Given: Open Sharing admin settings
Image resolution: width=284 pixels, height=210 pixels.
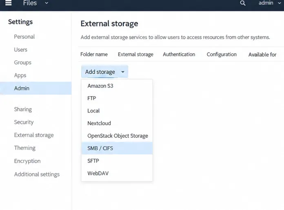Looking at the screenshot, I should pos(23,109).
